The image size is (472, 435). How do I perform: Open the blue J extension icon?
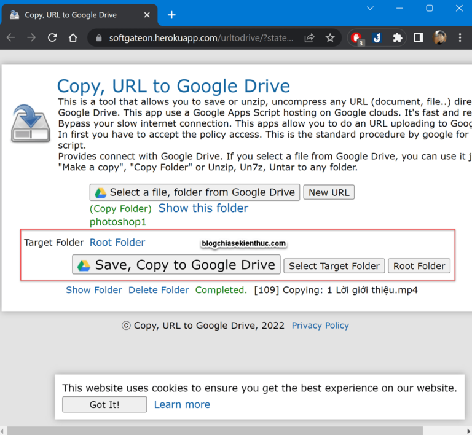tap(377, 38)
